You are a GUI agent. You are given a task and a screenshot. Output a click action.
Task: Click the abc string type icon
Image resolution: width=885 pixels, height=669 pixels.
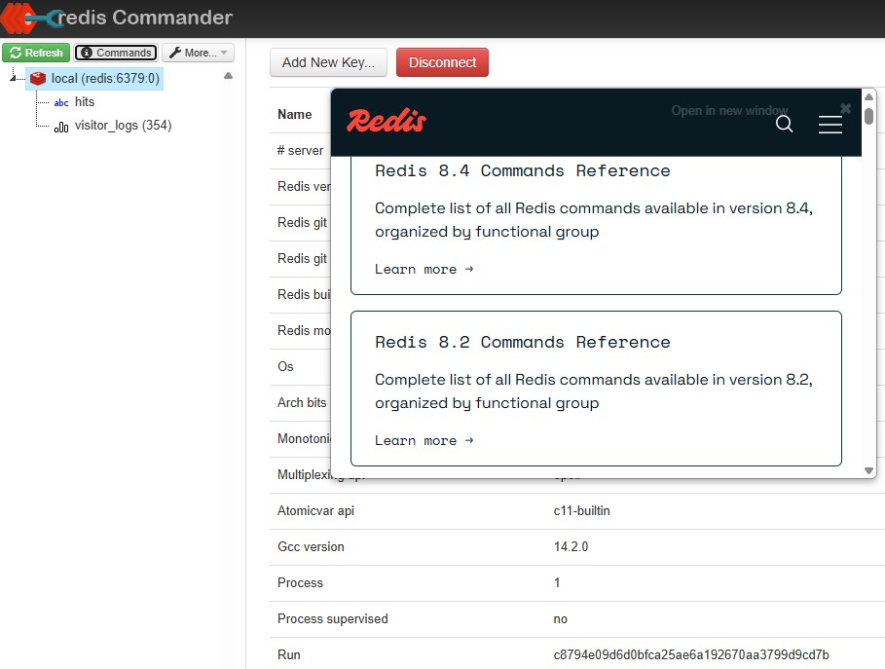click(x=61, y=103)
